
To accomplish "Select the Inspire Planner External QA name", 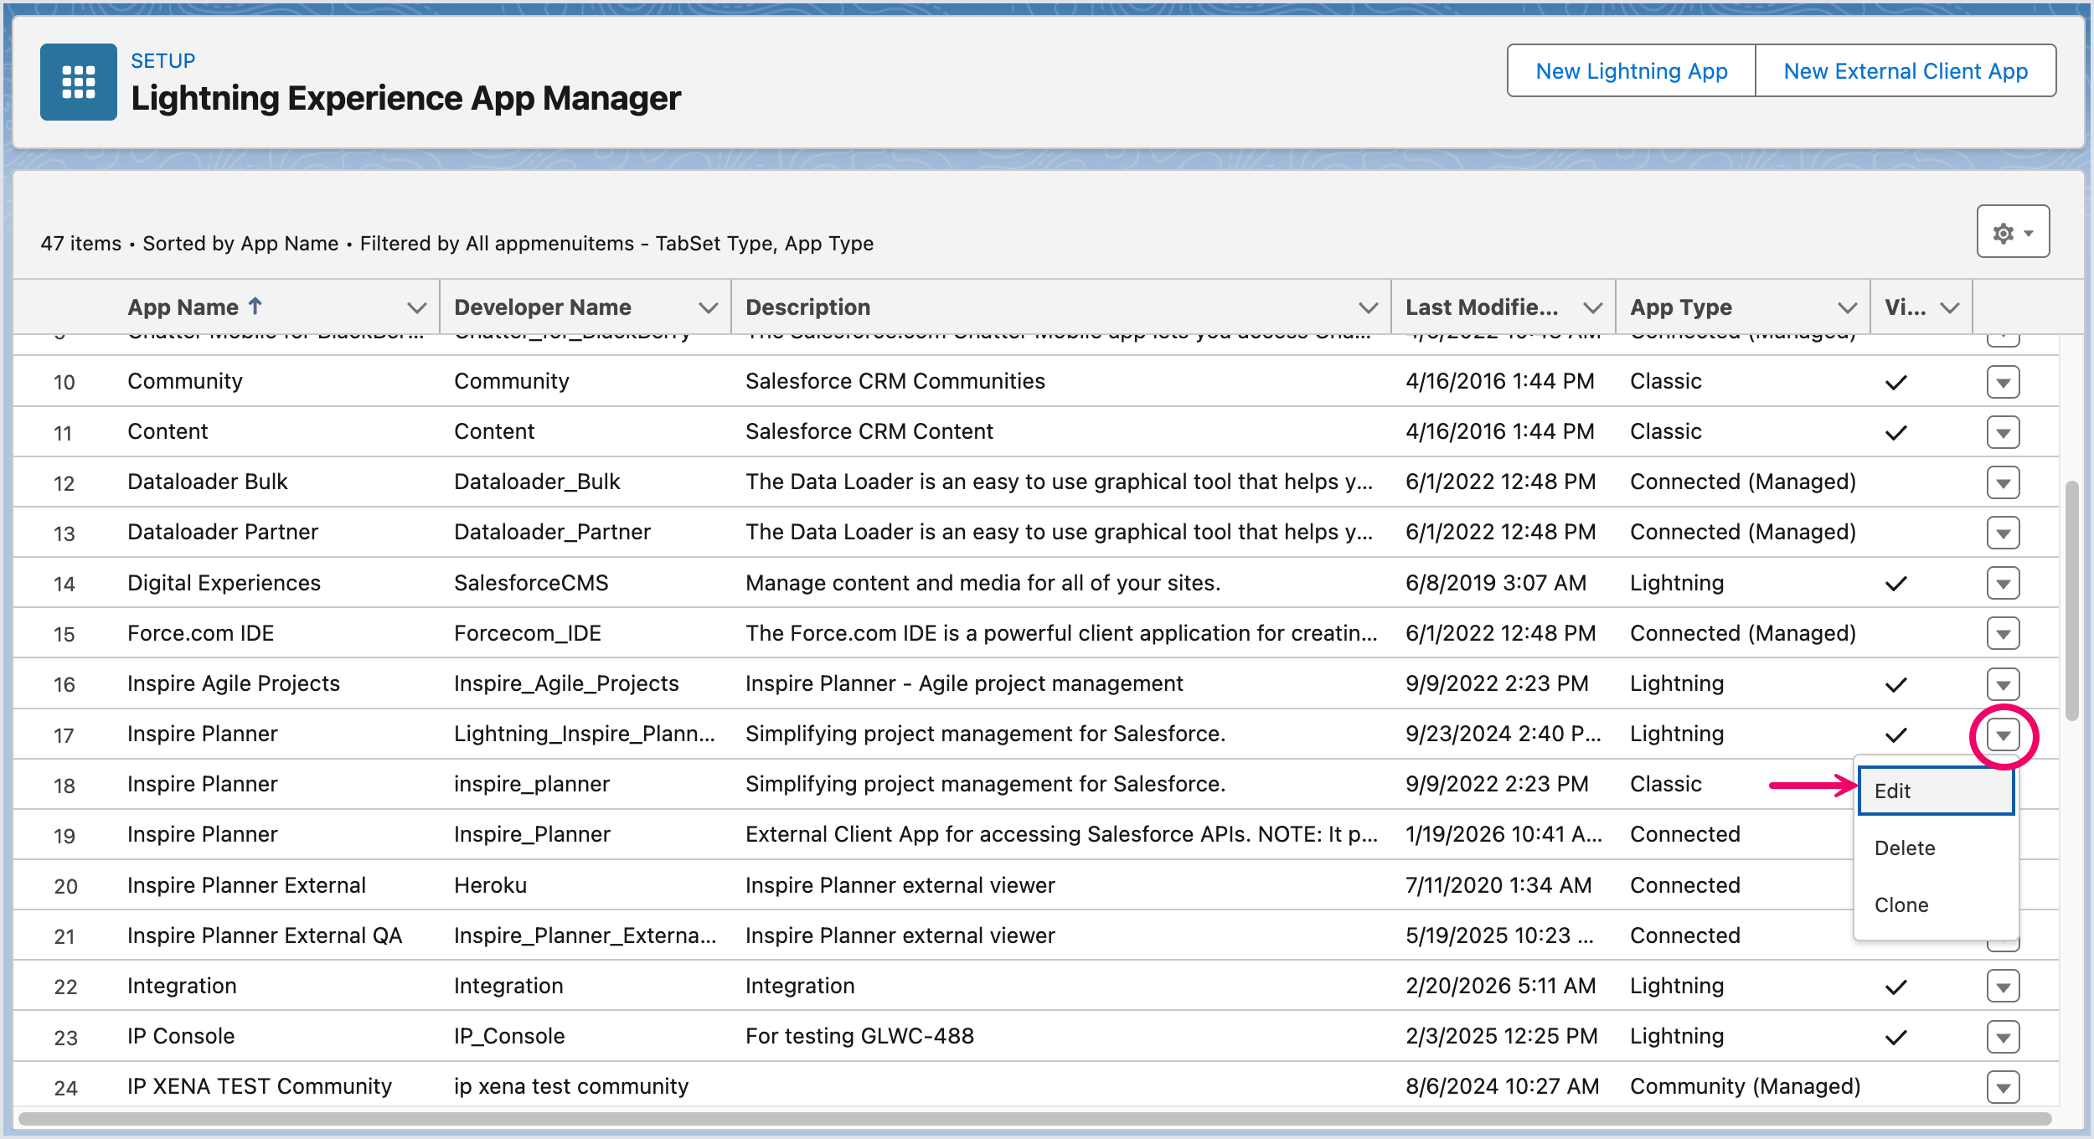I will [265, 935].
